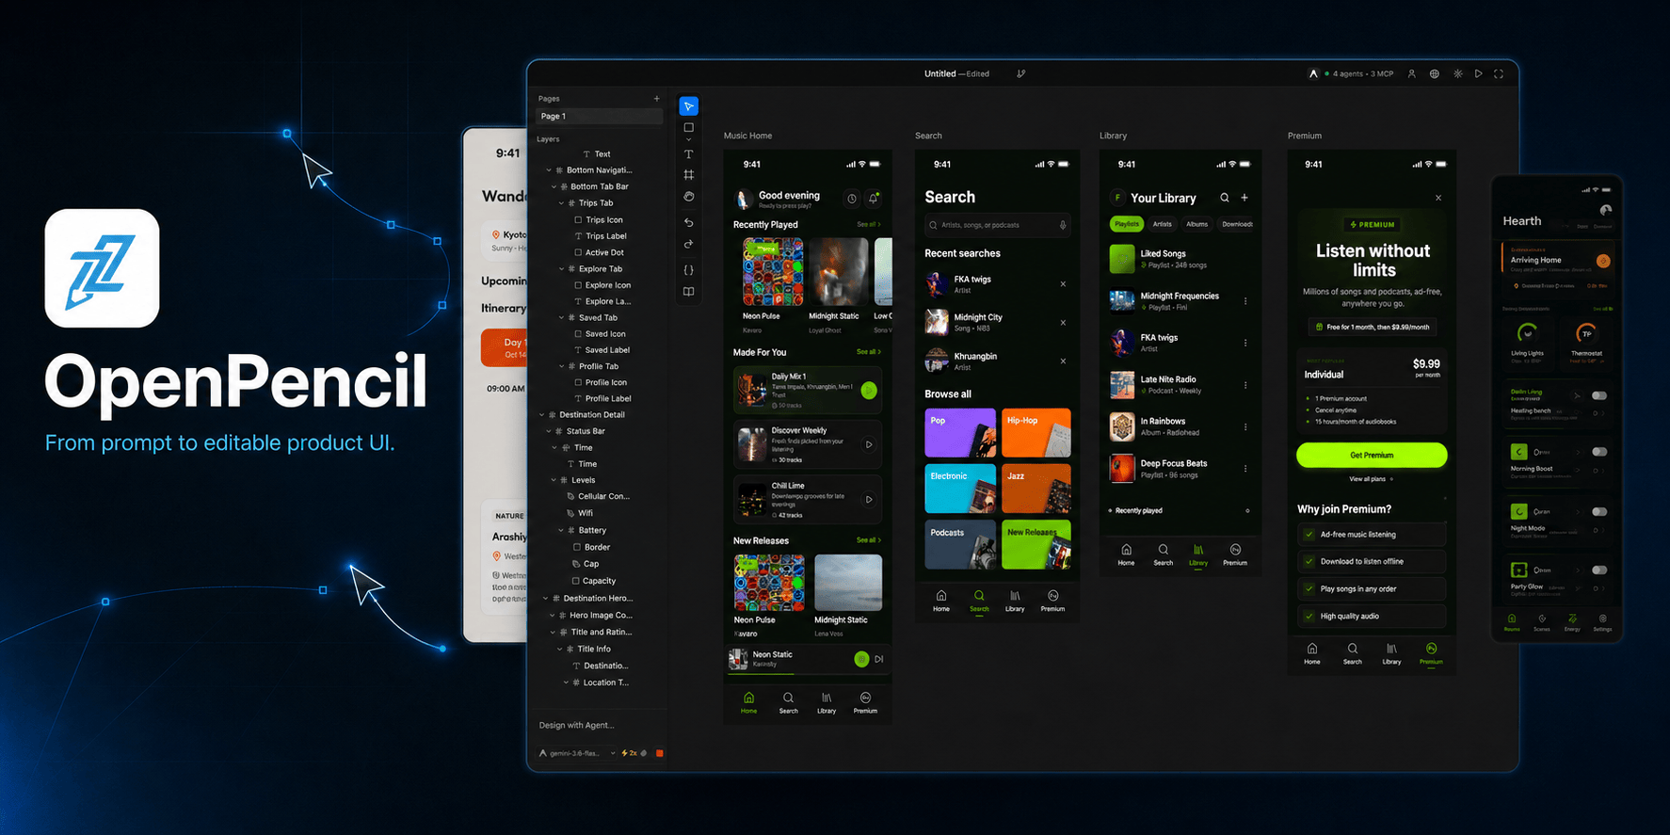This screenshot has height=835, width=1670.
Task: Switch to Artists filter in Your Library
Action: (1163, 224)
